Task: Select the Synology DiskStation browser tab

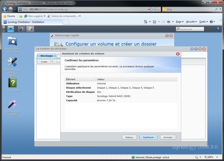Action: point(33,22)
